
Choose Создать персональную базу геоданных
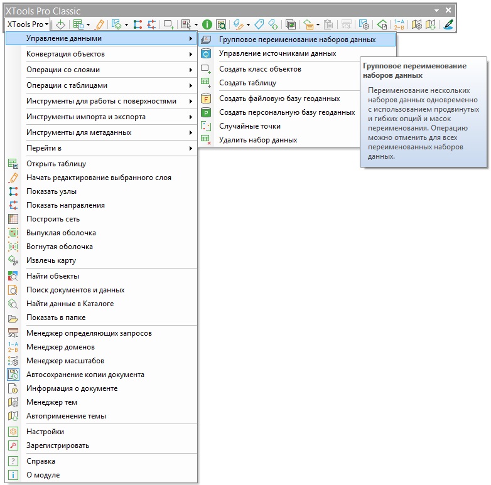point(279,112)
